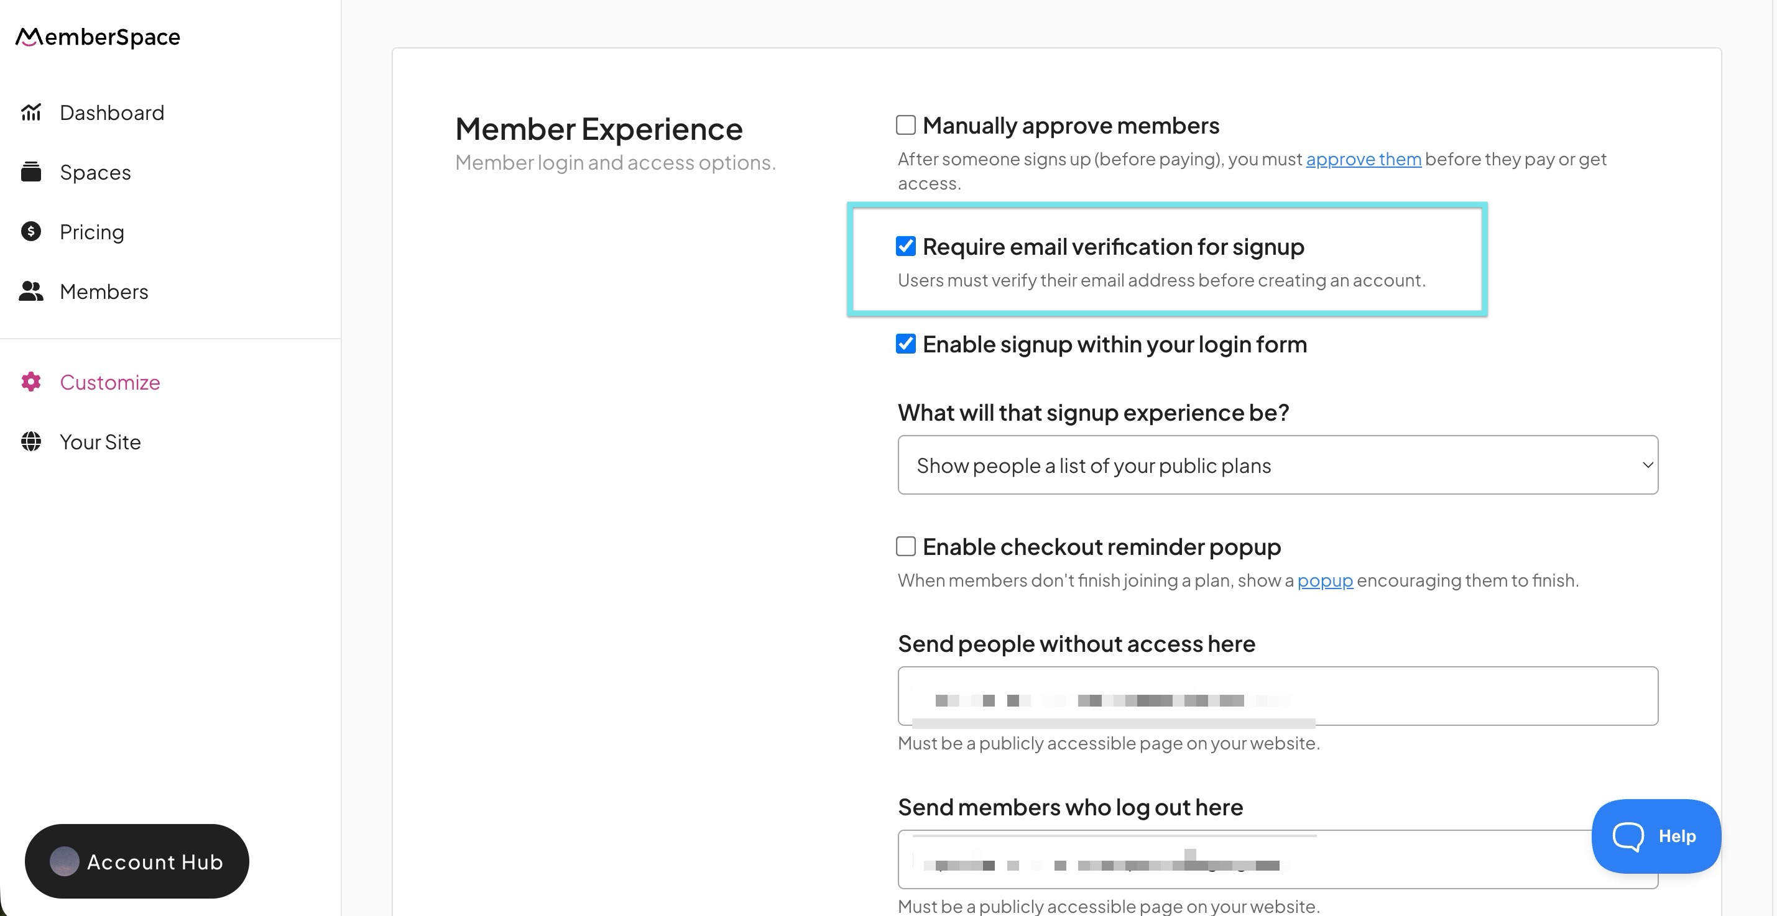Click the Pricing dollar icon
Screen dimensions: 1777x916
pos(31,232)
